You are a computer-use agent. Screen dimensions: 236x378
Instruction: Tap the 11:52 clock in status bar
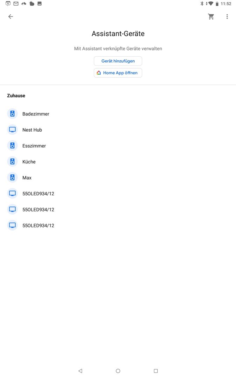(226, 3)
